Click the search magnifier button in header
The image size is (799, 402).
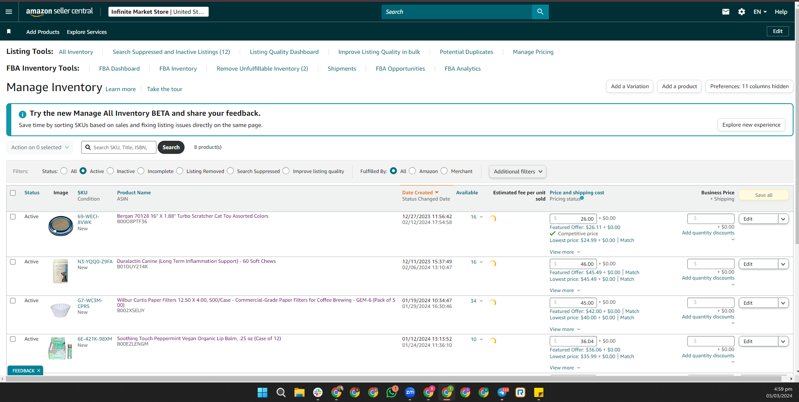click(540, 12)
